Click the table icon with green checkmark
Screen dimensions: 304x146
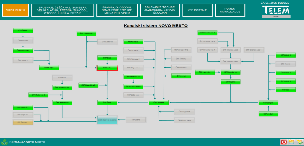(x=299, y=142)
